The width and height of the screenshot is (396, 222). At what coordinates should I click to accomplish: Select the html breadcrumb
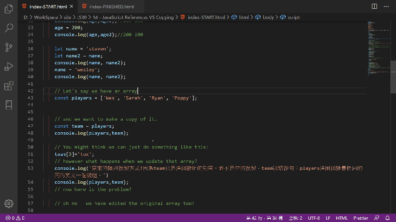click(240, 17)
